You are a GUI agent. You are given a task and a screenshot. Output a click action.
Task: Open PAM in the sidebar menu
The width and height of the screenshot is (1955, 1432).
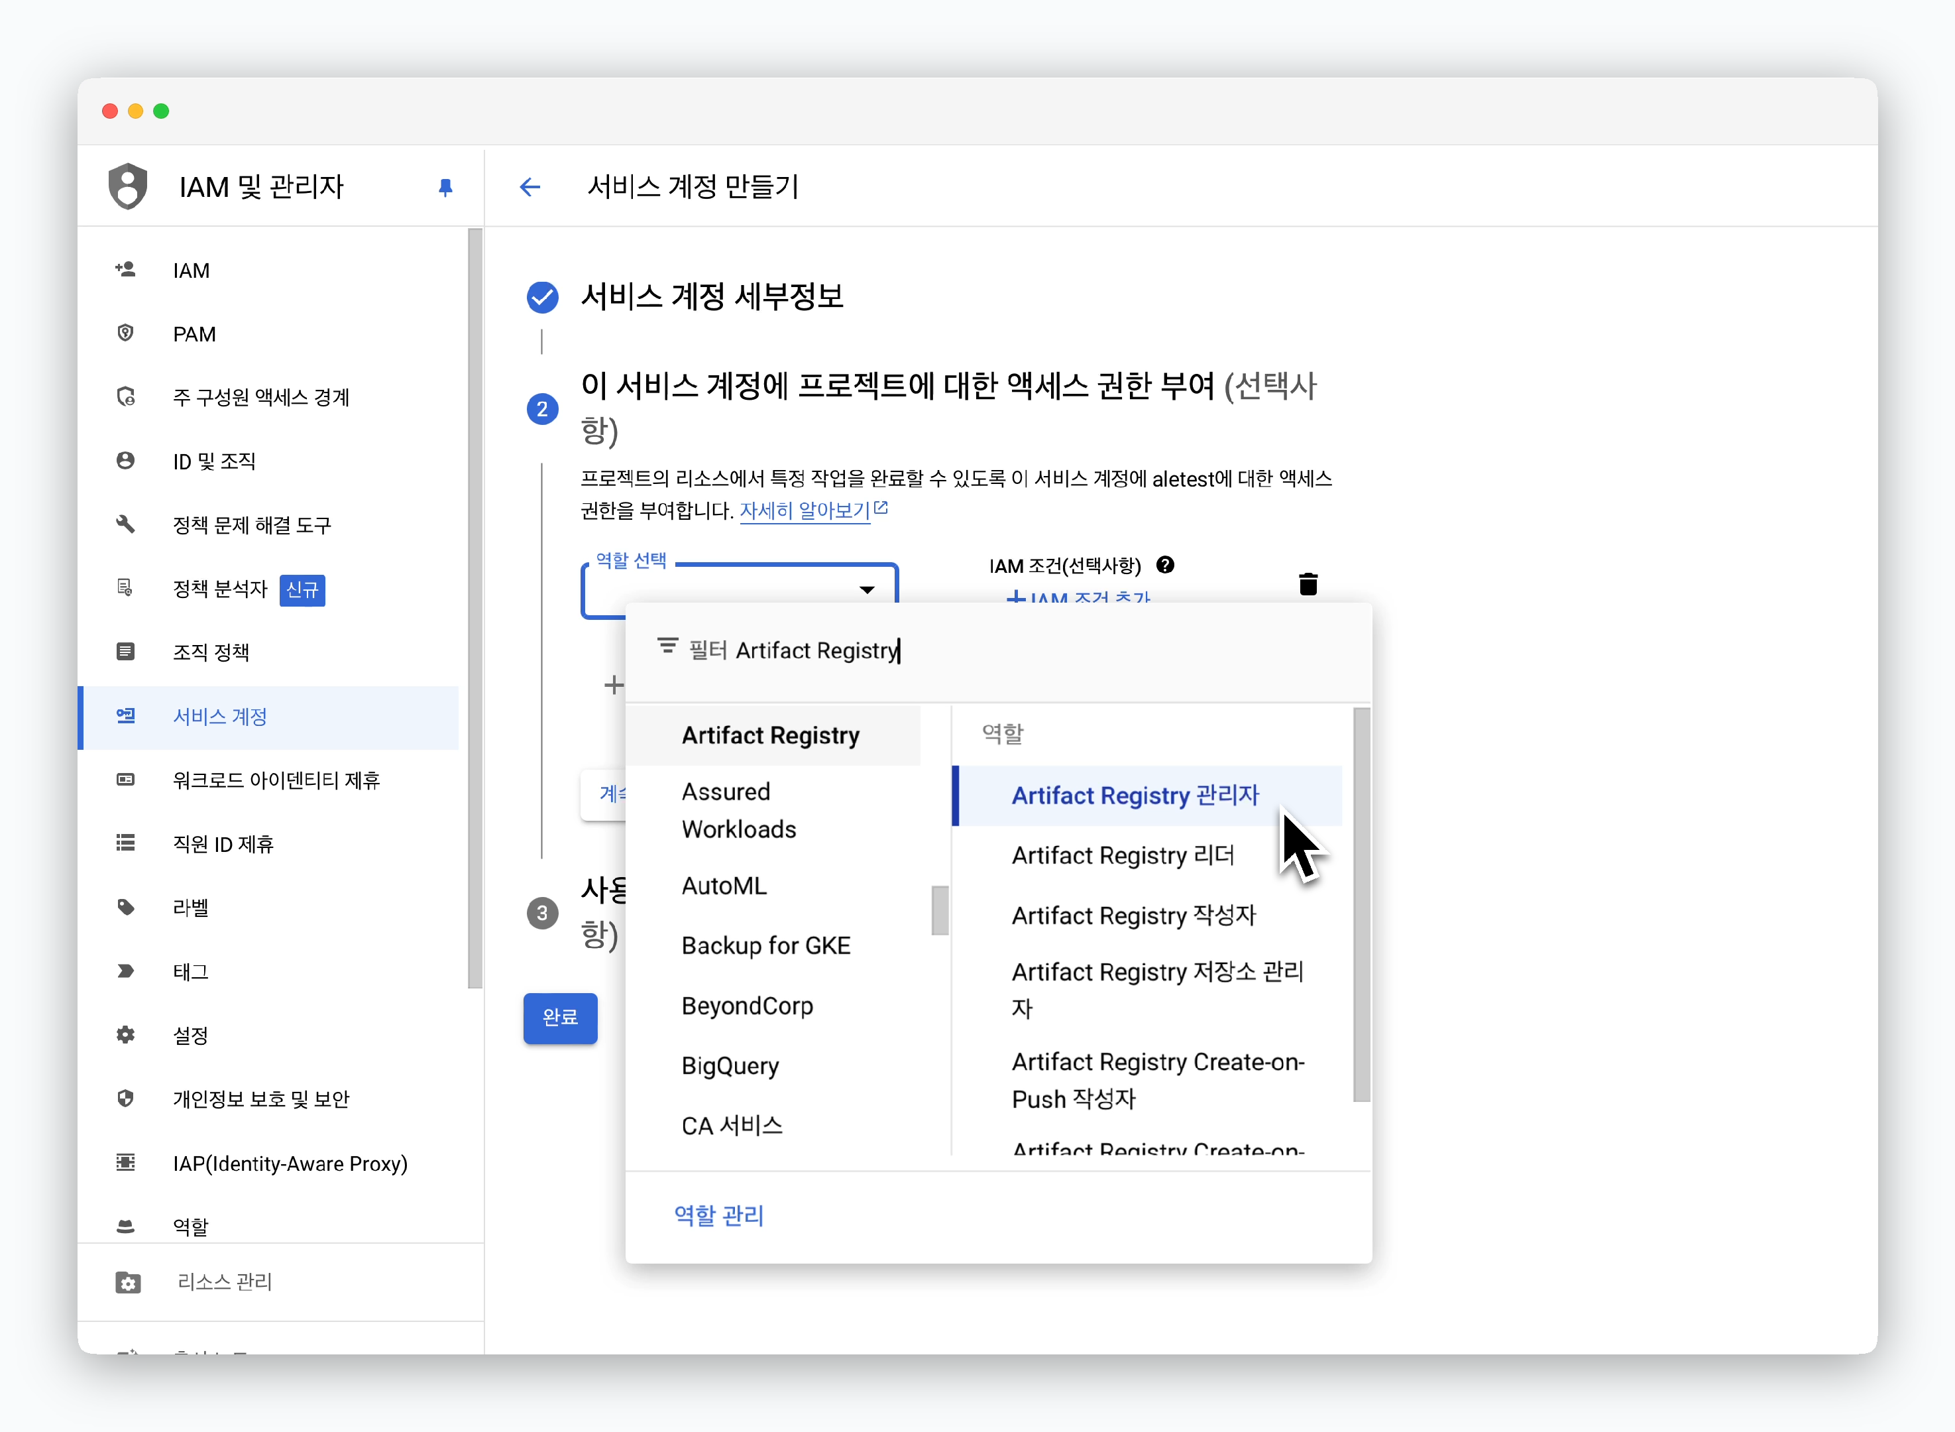268,335
